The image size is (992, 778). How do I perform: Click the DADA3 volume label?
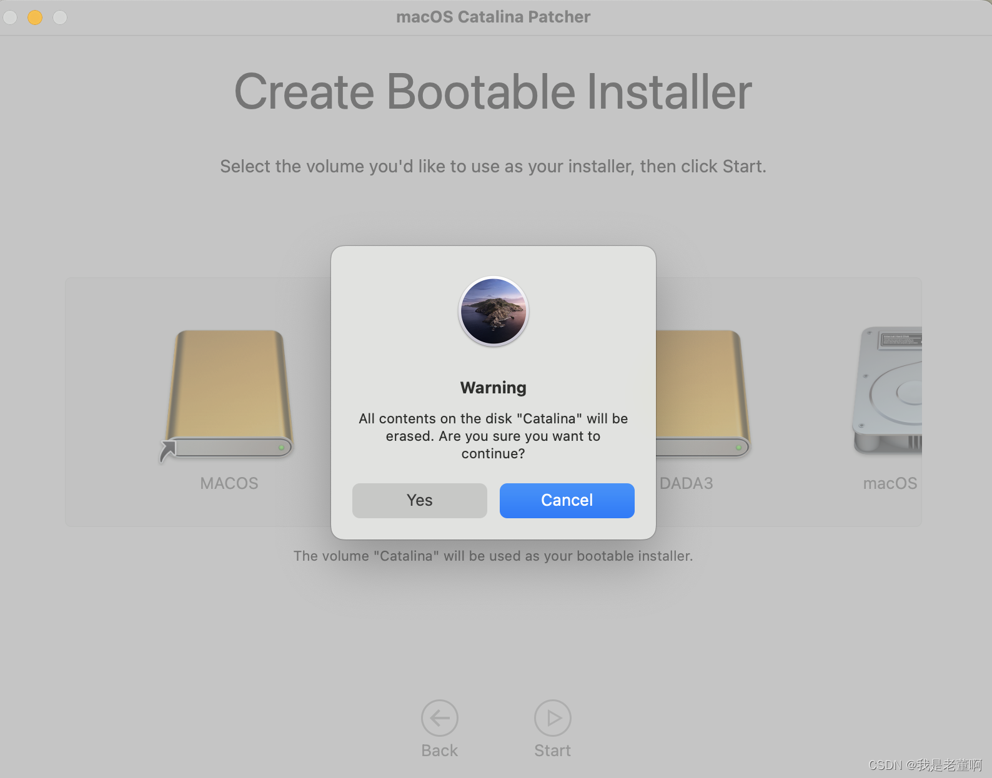point(686,483)
